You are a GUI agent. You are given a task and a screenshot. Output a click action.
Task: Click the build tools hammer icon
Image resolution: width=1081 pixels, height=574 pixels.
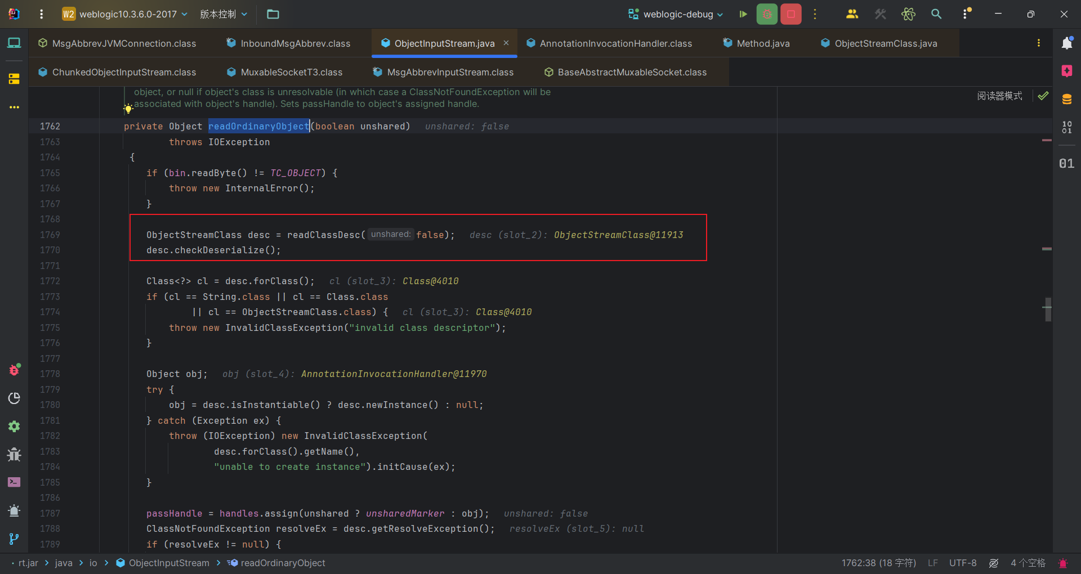point(881,14)
